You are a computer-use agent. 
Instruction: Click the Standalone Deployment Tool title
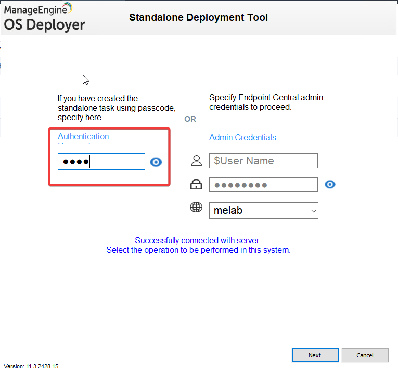(198, 18)
